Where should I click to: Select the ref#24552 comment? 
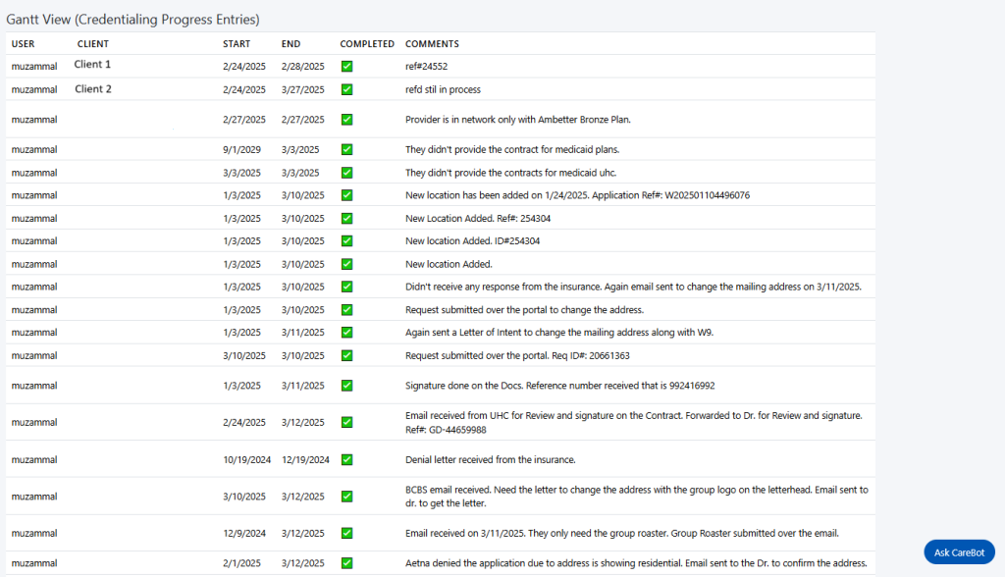coord(426,66)
